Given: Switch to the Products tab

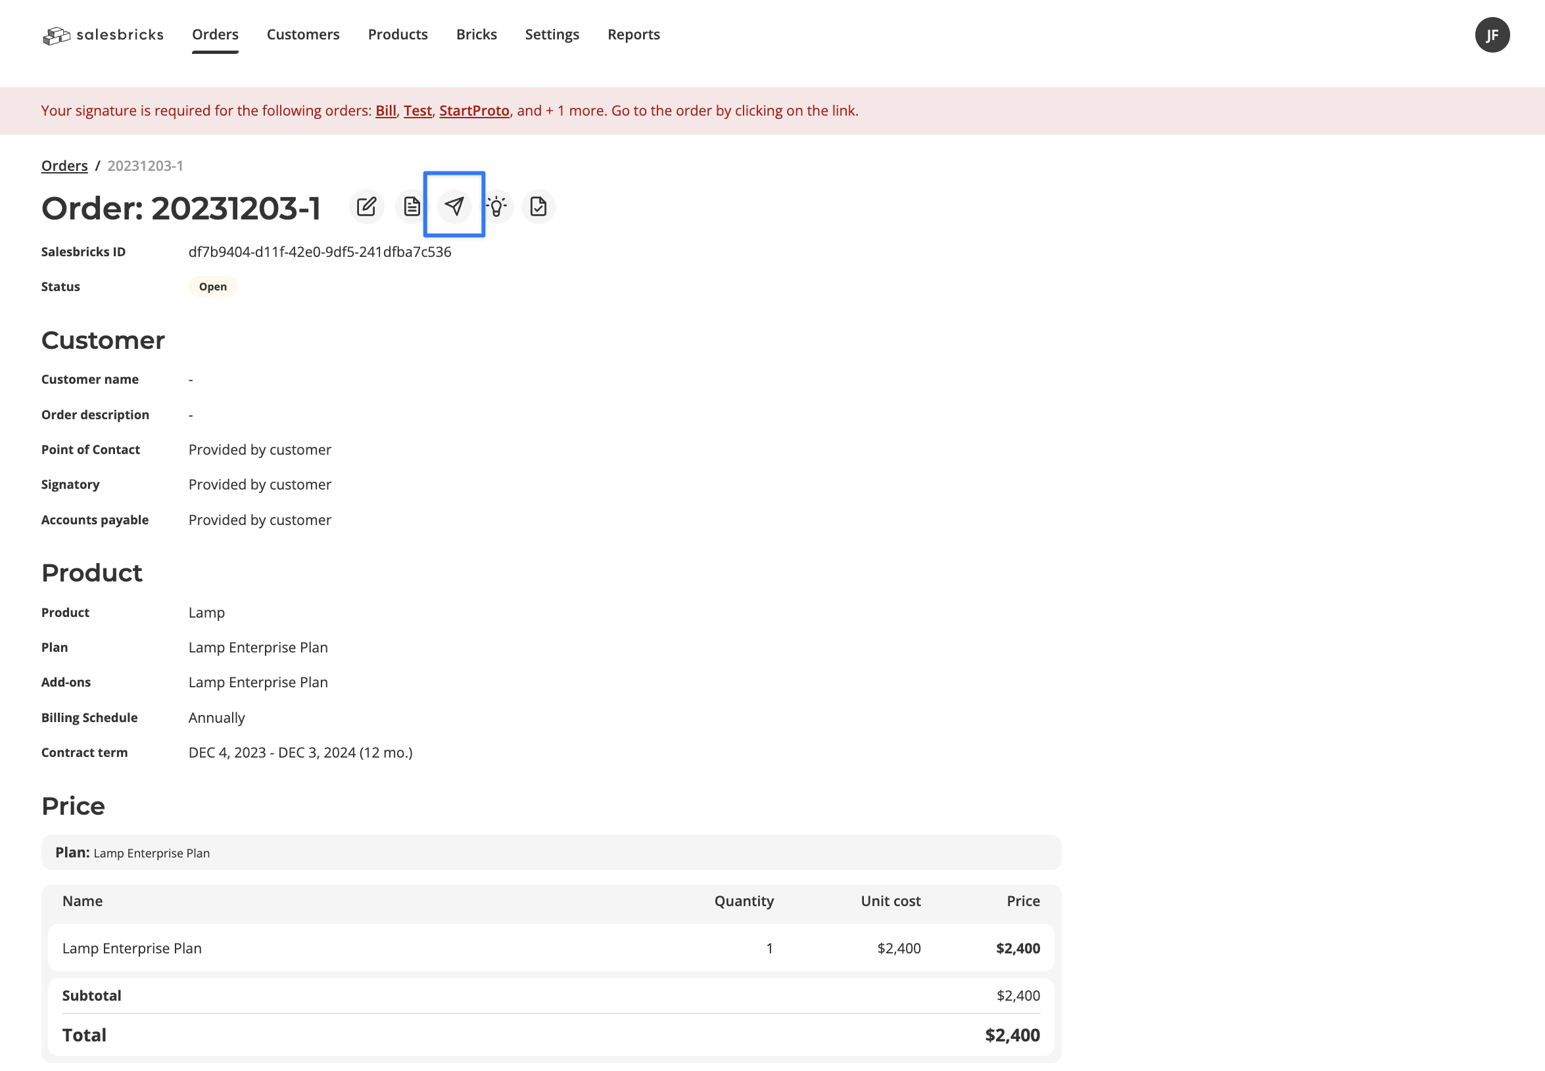Looking at the screenshot, I should [x=398, y=35].
